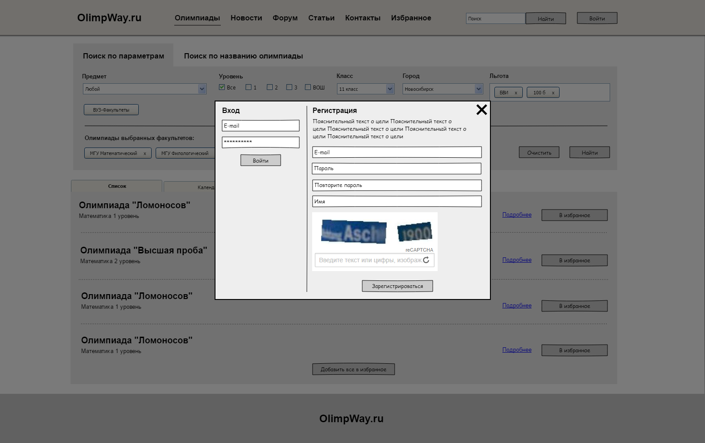Expand the Класс grade dropdown
705x443 pixels.
point(390,89)
